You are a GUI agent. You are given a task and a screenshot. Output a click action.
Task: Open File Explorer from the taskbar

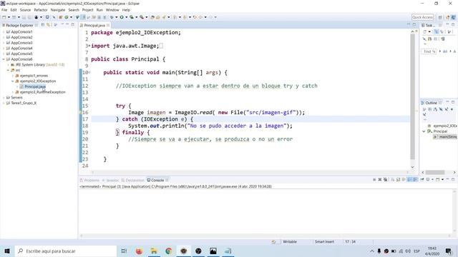tap(154, 251)
